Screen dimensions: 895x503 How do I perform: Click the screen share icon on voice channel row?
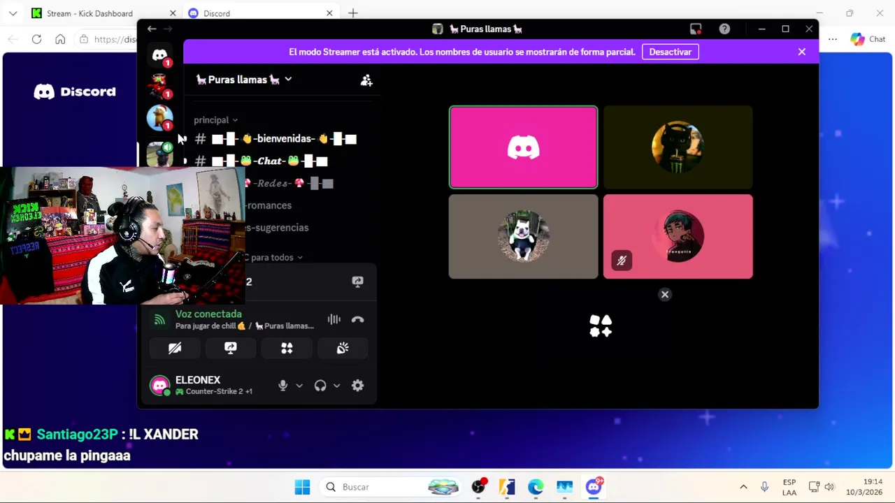357,282
